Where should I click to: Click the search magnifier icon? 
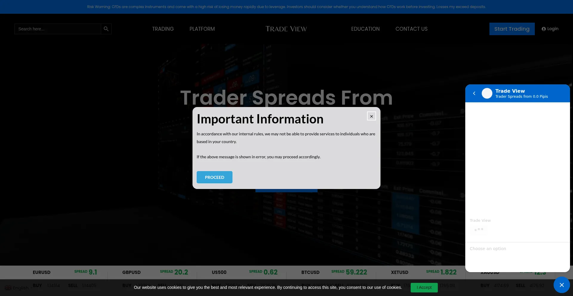106,29
